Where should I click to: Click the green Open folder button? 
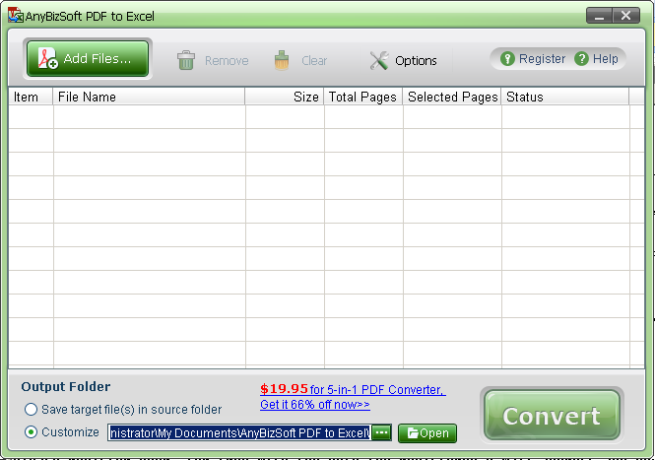(x=427, y=433)
